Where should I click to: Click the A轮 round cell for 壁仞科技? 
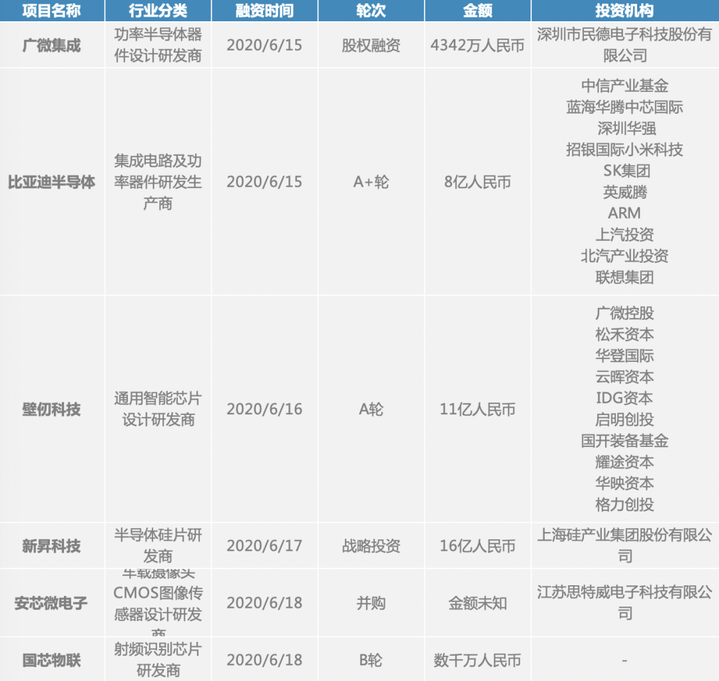[371, 409]
